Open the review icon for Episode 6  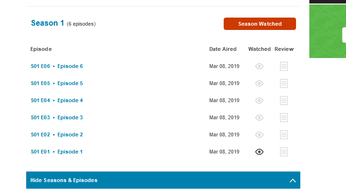click(x=284, y=67)
